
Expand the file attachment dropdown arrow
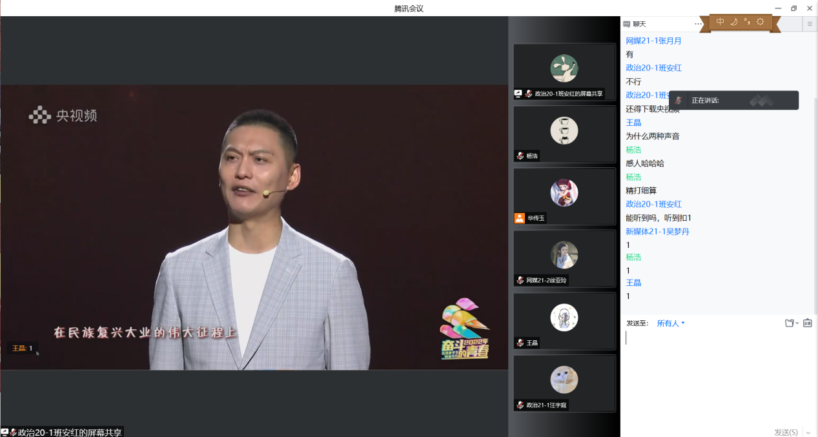pos(797,323)
